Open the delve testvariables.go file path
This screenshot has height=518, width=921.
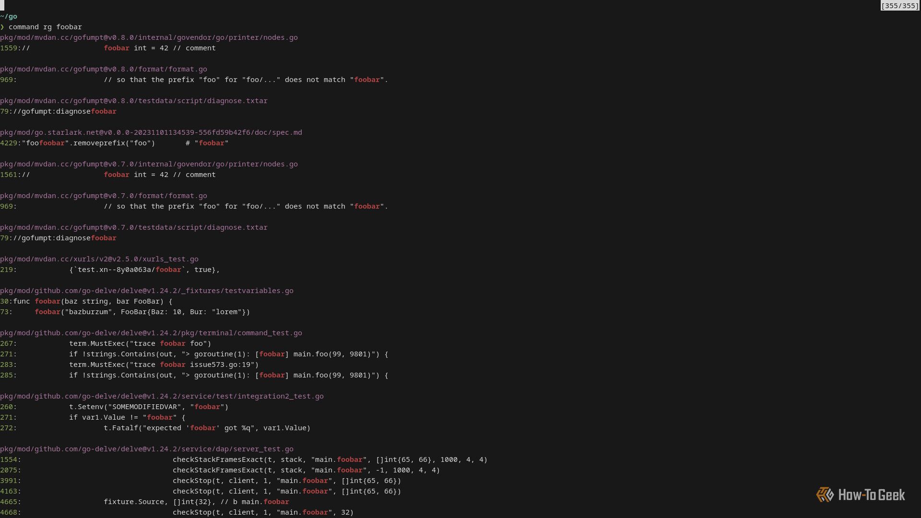(147, 290)
